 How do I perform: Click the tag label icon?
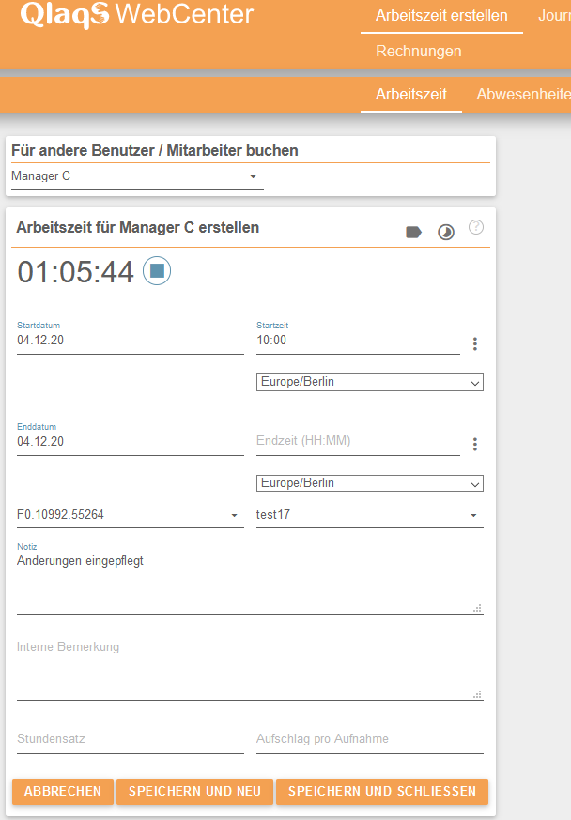pyautogui.click(x=413, y=232)
